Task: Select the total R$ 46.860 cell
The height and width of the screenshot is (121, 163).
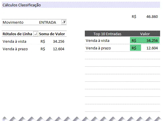Action: click(145, 16)
